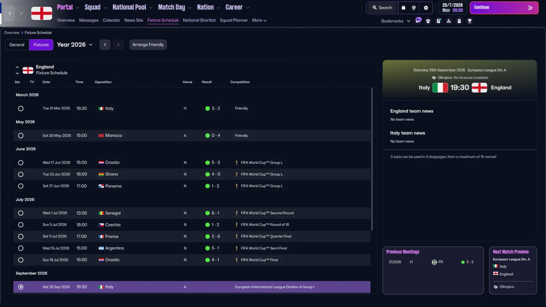Screen dimensions: 546x307
Task: Select the Argentina fixture radio button
Action: (20, 248)
